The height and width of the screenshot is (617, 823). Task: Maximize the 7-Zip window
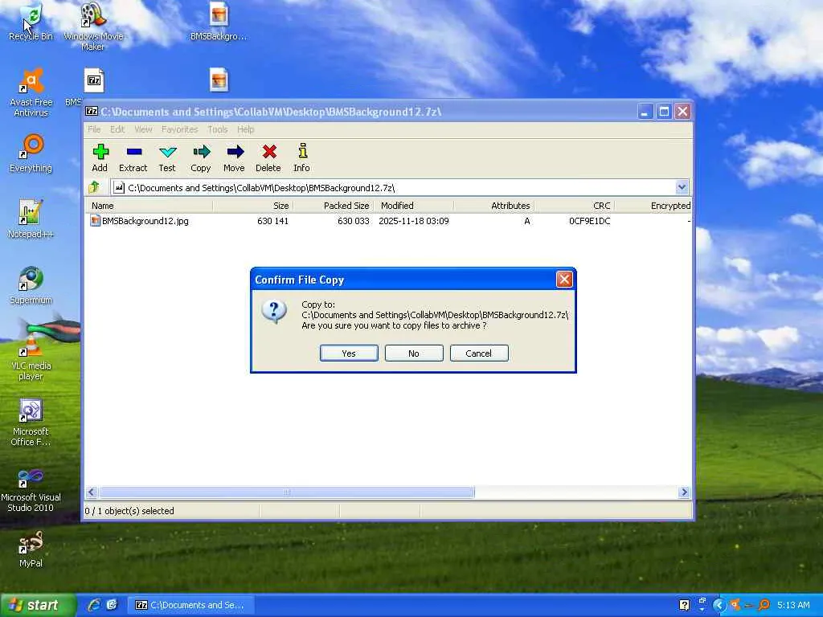pos(664,111)
